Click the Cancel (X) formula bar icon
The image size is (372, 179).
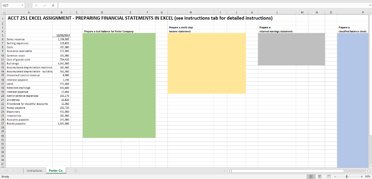click(36, 5)
